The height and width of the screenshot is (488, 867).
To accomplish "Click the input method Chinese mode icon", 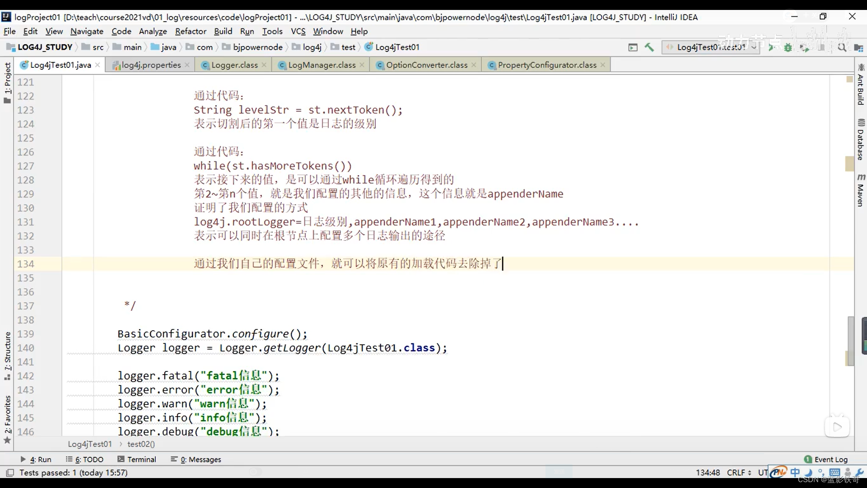I will coord(795,472).
